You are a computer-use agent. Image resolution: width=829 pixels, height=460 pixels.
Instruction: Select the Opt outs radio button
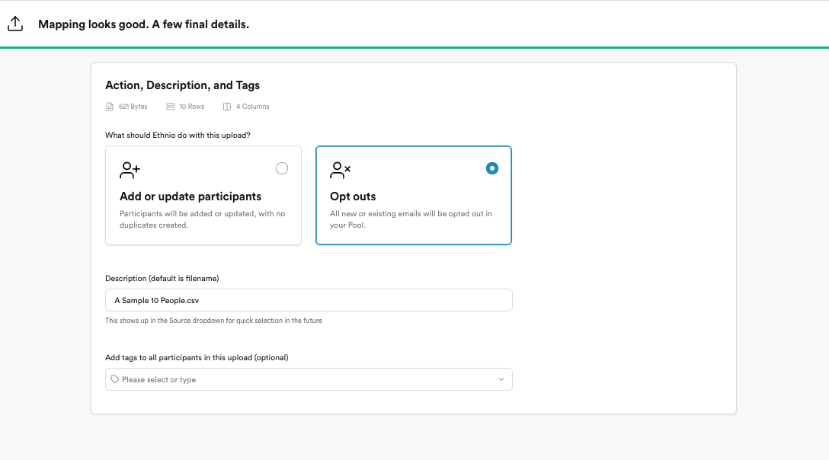(x=492, y=168)
